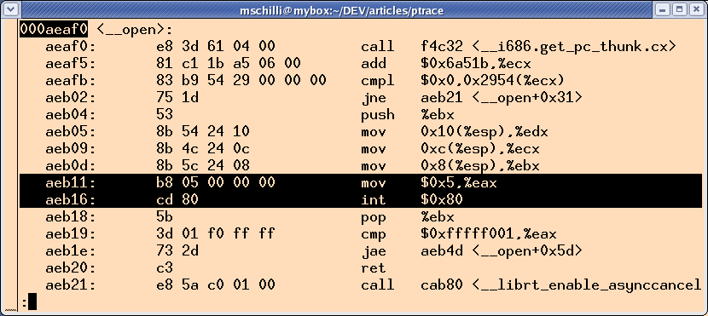Select the highlighted address 000aeaf0
Viewport: 708px width, 316px height.
pos(53,29)
